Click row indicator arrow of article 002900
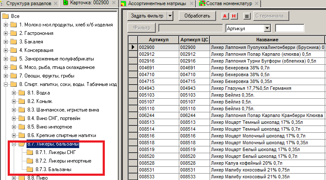Image resolution: width=326 pixels, height=180 pixels. pyautogui.click(x=133, y=47)
